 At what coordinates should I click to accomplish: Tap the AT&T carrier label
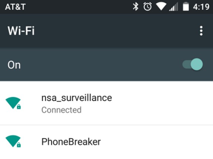15,7
